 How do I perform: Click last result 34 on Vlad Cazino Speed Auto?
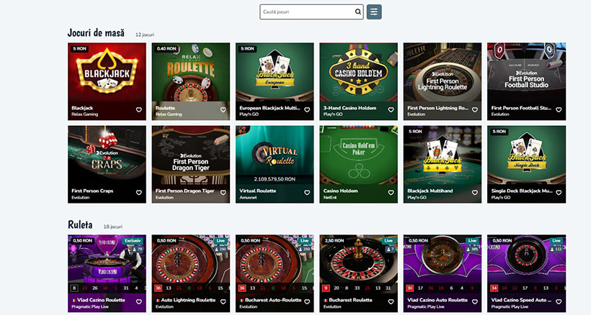point(494,288)
